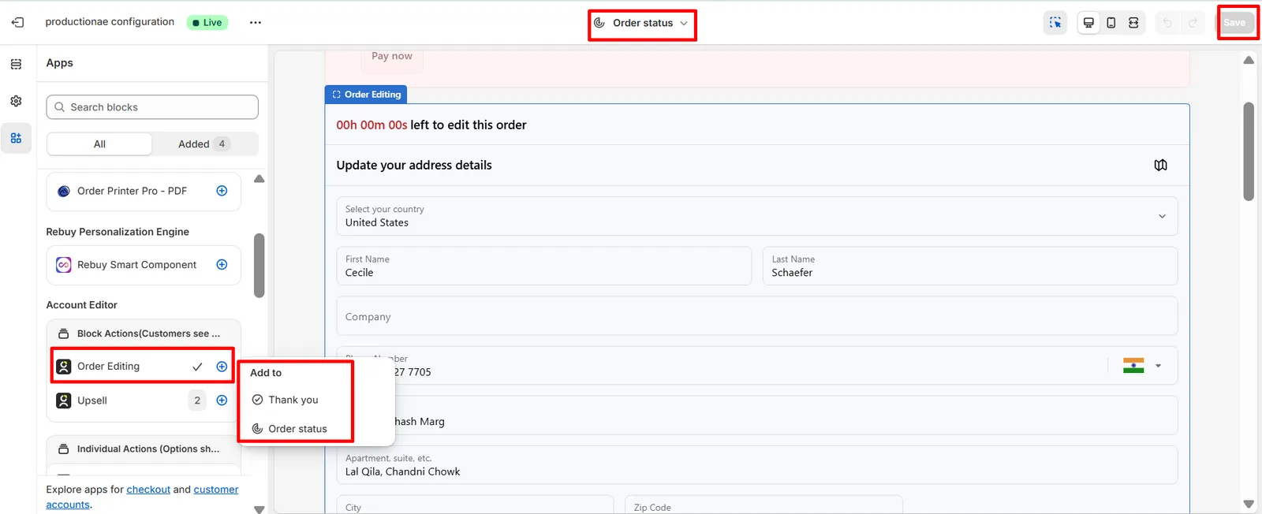Screen dimensions: 1262x514
Task: Switch to fullscreen preview icon
Action: pos(1133,22)
